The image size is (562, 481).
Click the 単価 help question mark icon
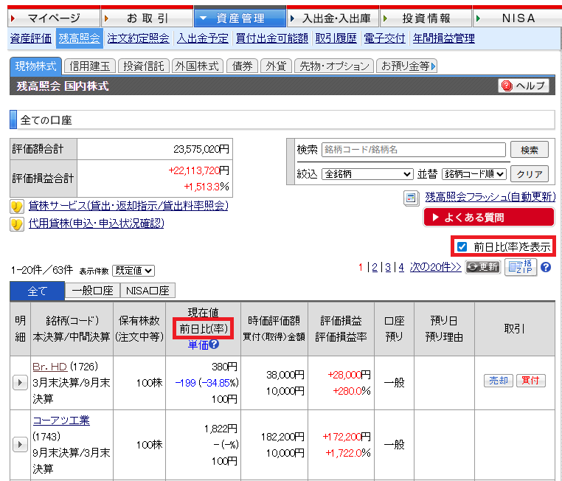[x=214, y=344]
